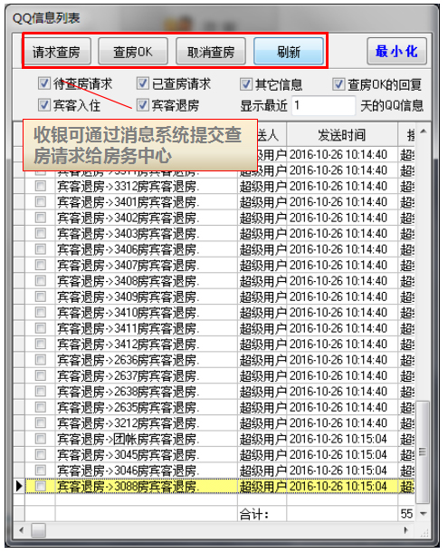Screen dimensions: 448x554
Task: Click the 取消查房 button
Action: point(211,52)
